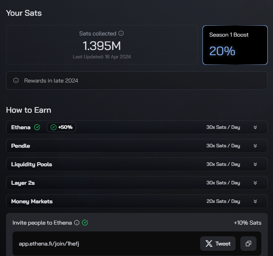Click the info icon beside Invite people to Ethena
This screenshot has width=273, height=256.
click(x=77, y=223)
